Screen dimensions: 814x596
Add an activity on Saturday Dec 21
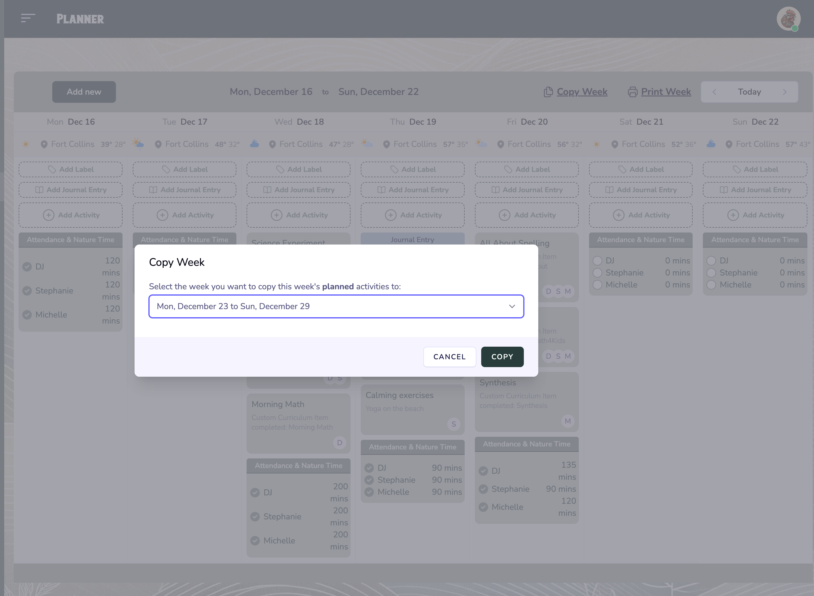tap(641, 215)
